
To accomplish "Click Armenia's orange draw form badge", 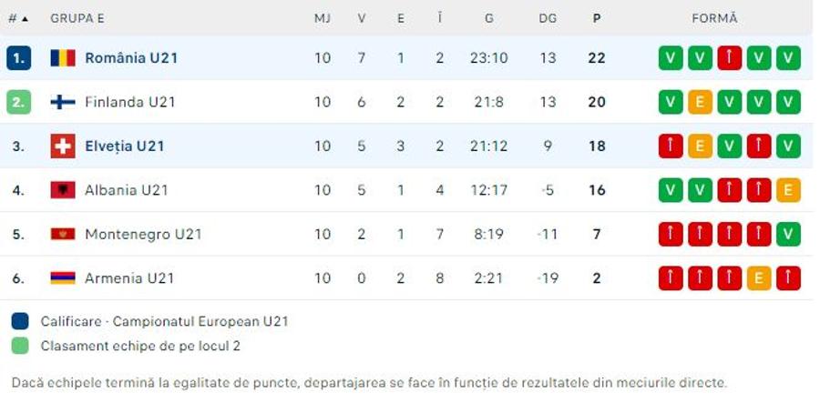I will 759,277.
